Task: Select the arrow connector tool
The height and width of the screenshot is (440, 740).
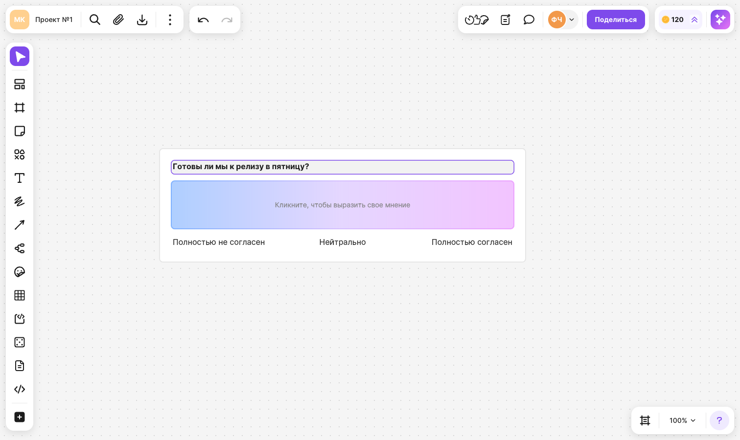Action: (20, 225)
